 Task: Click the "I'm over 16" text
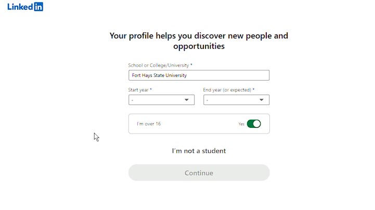click(149, 124)
